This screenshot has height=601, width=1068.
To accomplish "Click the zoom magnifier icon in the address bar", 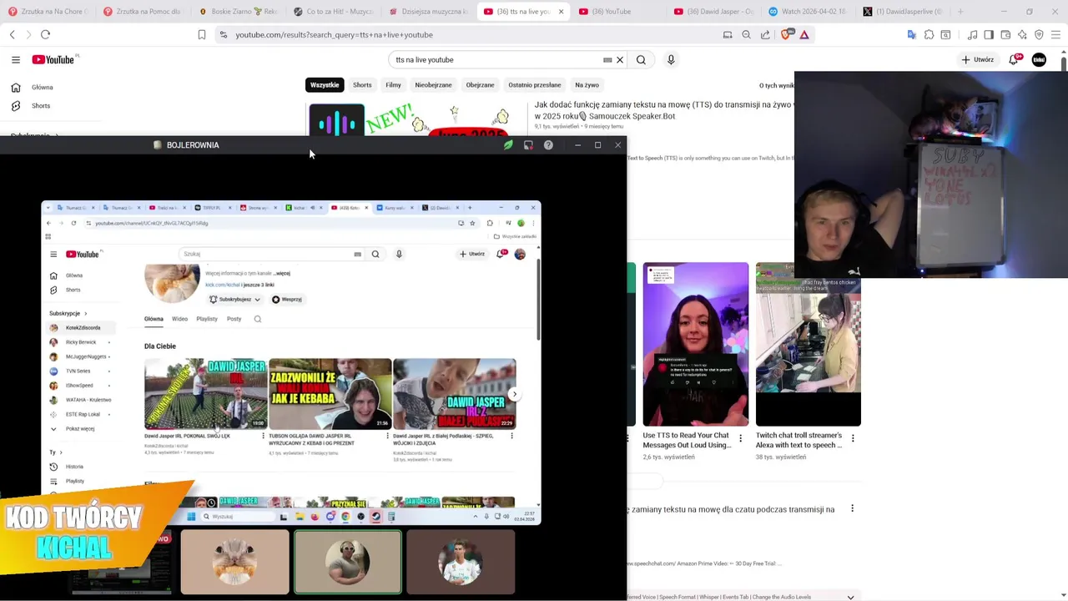I will pyautogui.click(x=746, y=34).
